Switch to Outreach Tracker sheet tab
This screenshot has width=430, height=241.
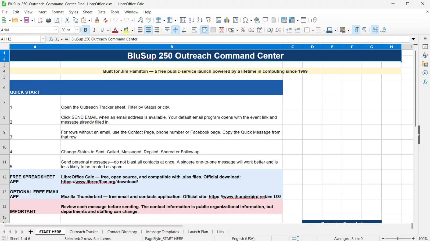point(84,232)
